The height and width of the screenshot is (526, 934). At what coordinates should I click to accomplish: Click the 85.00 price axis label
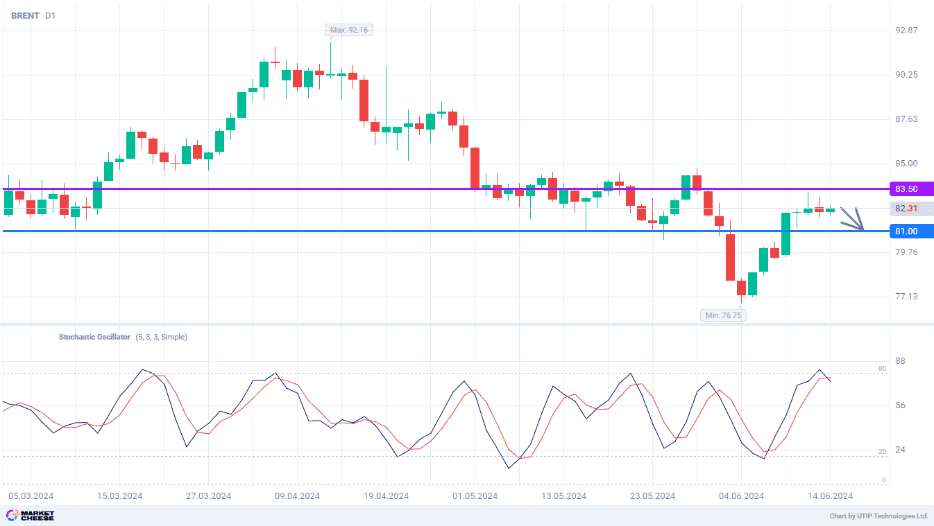(x=906, y=164)
